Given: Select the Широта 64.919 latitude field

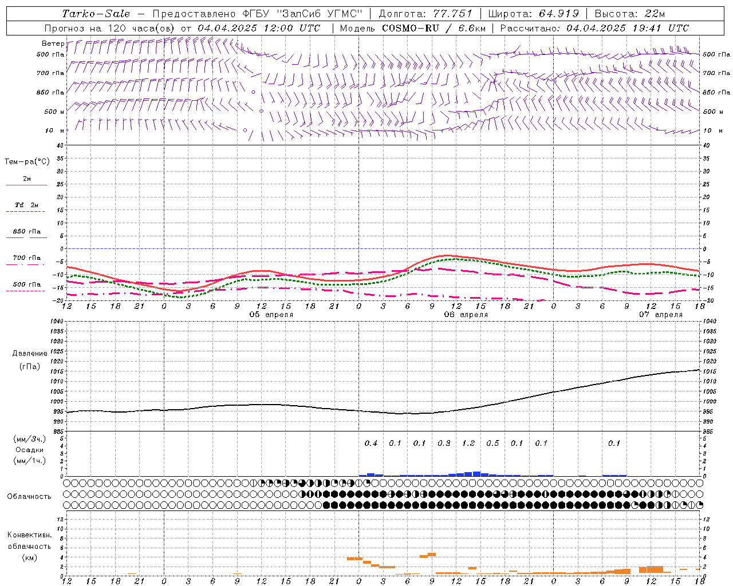Looking at the screenshot, I should [x=534, y=14].
